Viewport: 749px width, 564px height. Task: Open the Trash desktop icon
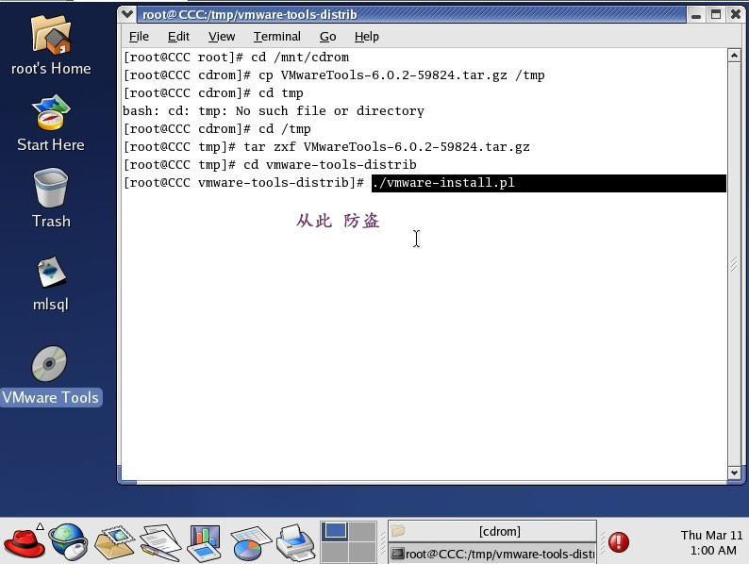(x=50, y=189)
